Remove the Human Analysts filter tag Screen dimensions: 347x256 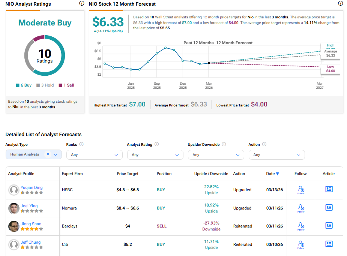tap(48, 154)
